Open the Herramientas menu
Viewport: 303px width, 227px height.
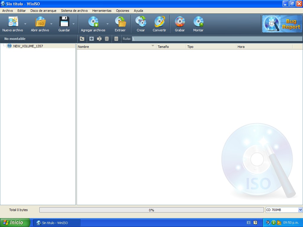(102, 11)
